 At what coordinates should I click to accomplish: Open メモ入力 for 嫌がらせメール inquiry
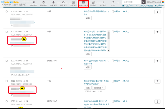(x=126, y=31)
